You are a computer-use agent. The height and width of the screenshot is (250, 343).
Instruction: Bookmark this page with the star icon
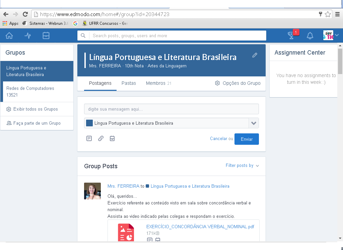tap(328, 14)
